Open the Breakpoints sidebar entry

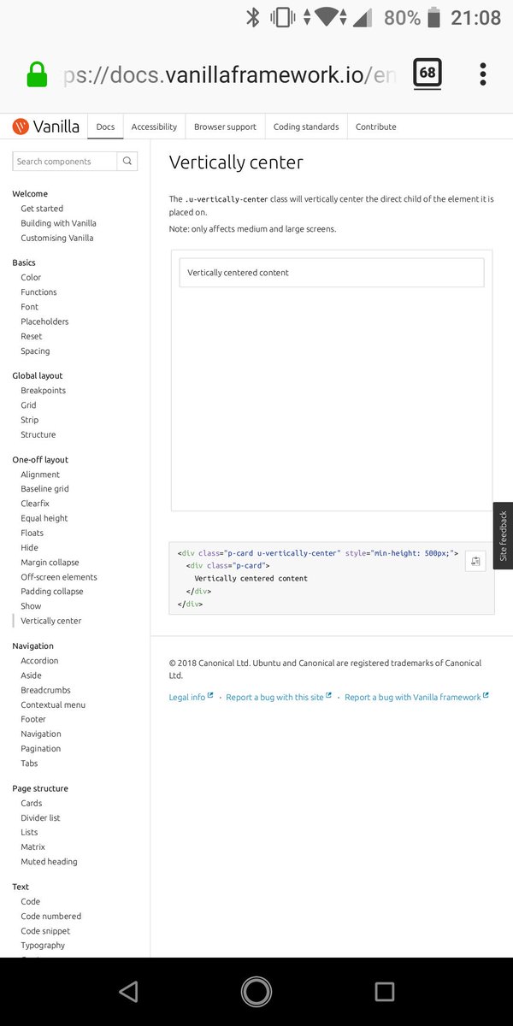pos(43,390)
